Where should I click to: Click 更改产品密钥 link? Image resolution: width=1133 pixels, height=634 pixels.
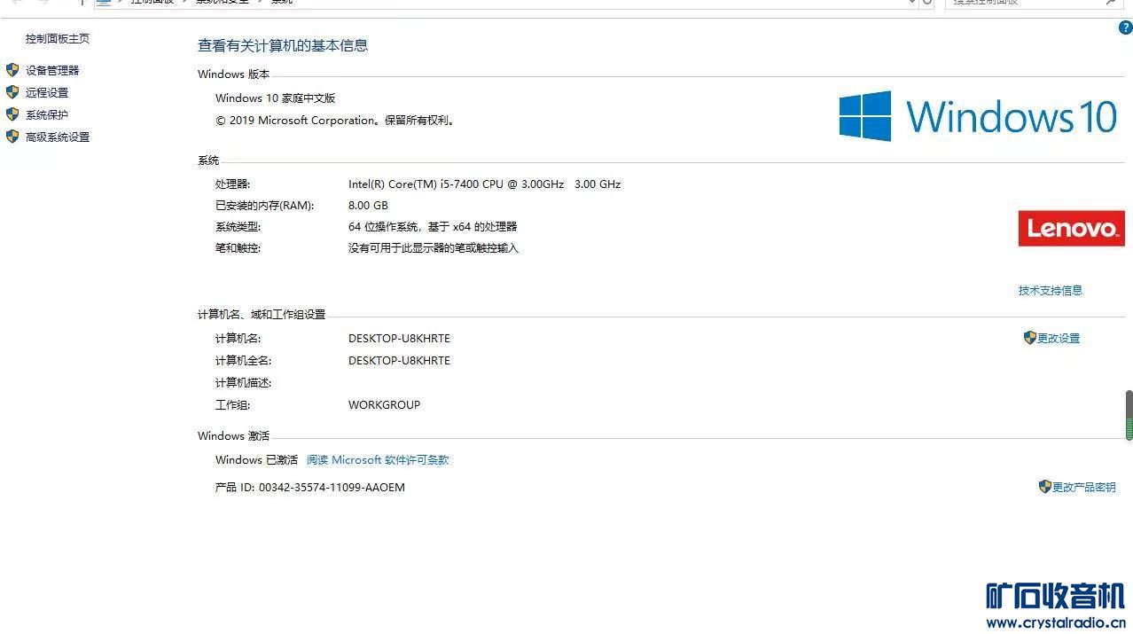(1083, 487)
